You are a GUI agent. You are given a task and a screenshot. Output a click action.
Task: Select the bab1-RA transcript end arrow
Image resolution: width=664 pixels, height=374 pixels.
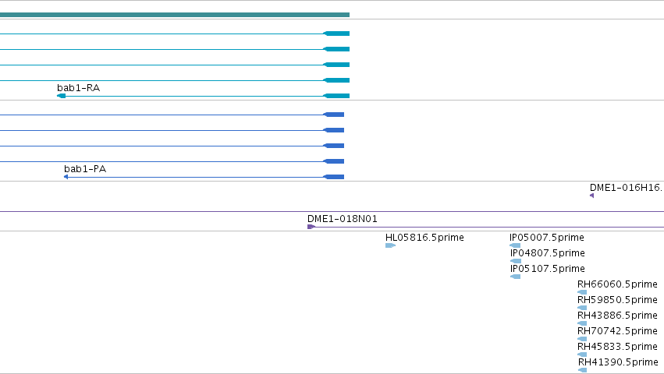[x=62, y=96]
